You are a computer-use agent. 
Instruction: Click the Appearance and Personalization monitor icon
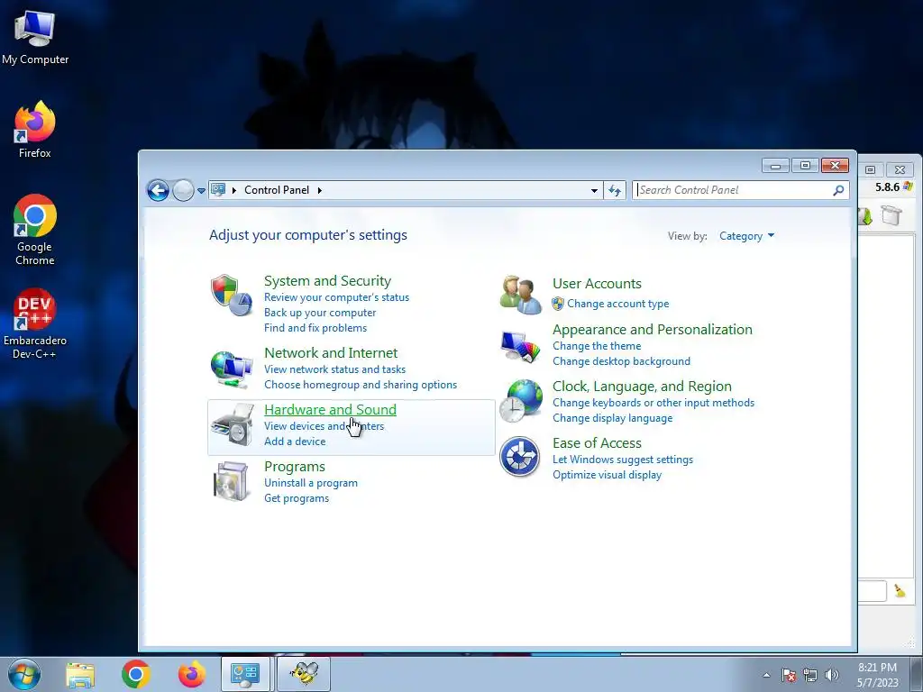(x=520, y=347)
